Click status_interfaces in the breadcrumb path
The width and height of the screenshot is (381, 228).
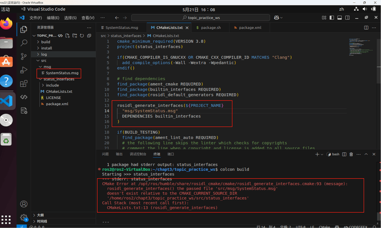point(126,36)
